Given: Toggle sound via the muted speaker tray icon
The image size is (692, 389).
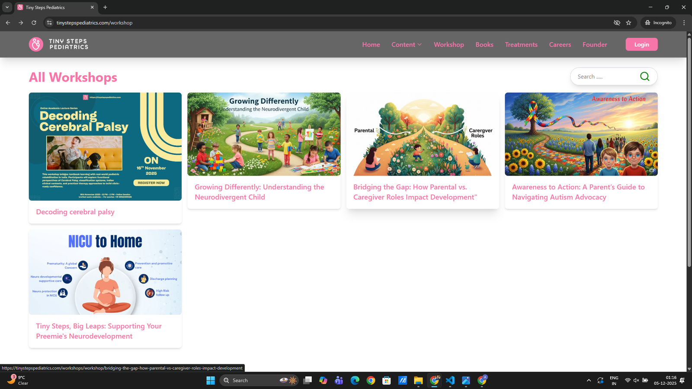Looking at the screenshot, I should 636,380.
